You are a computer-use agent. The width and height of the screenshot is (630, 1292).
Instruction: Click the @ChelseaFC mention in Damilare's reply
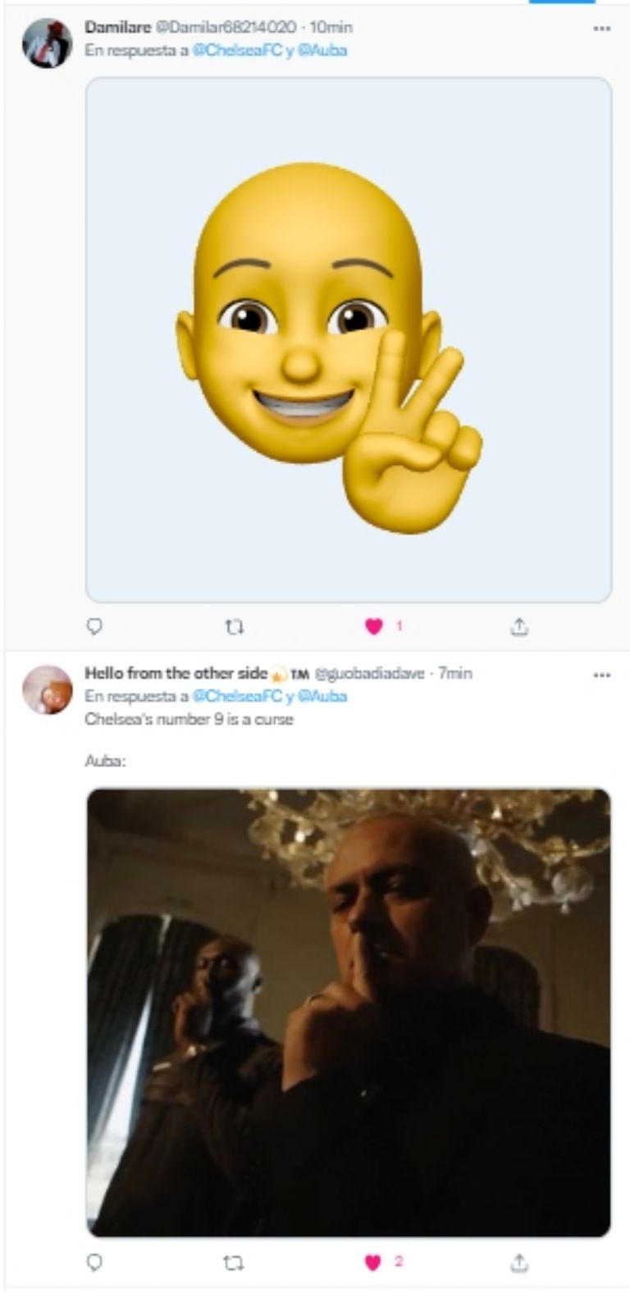237,50
